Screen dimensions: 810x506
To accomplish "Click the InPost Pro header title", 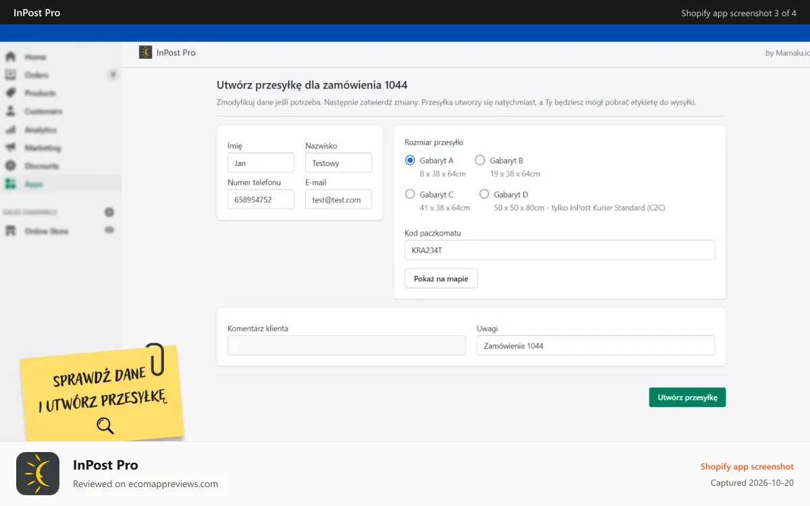I will tap(176, 53).
